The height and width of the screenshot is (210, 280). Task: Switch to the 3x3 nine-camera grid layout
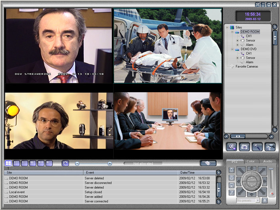[x=16, y=163]
